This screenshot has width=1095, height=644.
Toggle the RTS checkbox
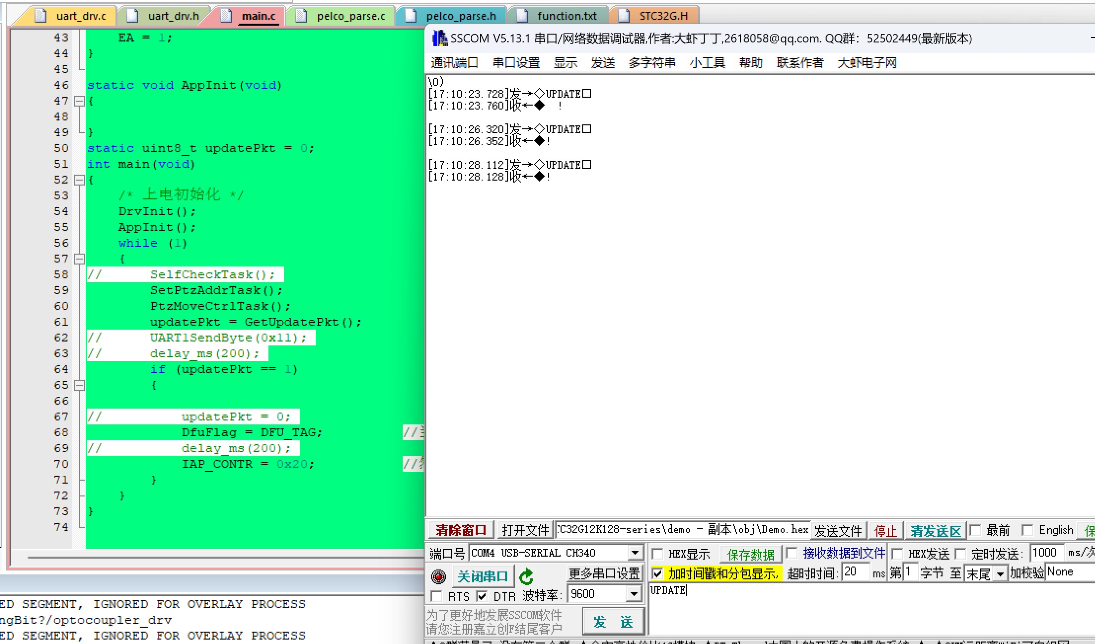437,596
